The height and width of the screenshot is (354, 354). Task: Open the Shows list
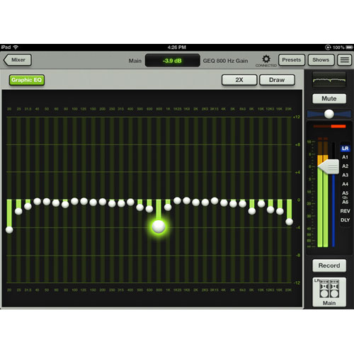pyautogui.click(x=321, y=60)
